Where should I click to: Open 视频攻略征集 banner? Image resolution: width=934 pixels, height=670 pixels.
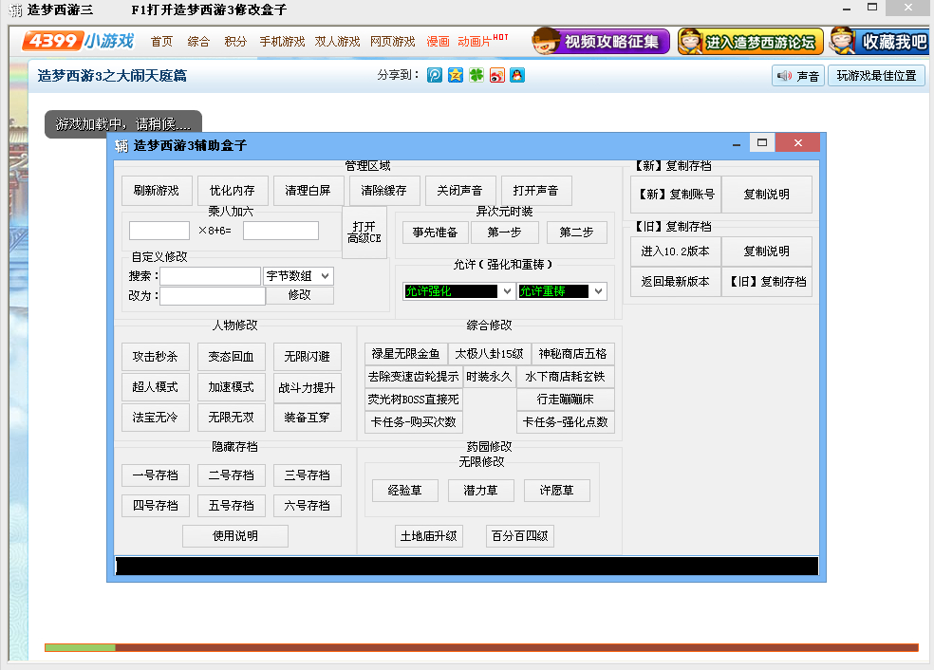tap(601, 42)
